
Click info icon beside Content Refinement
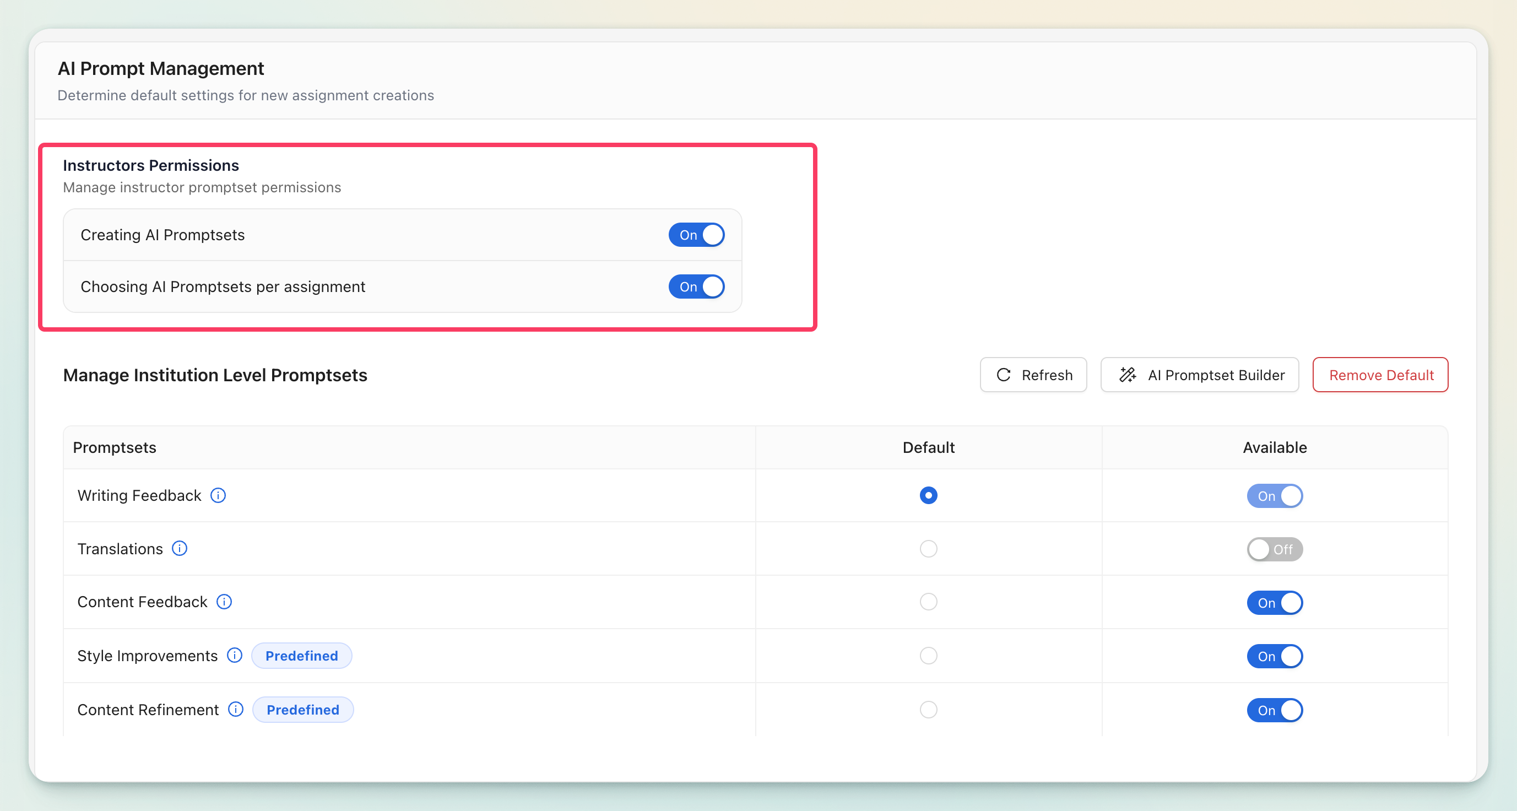(x=236, y=709)
